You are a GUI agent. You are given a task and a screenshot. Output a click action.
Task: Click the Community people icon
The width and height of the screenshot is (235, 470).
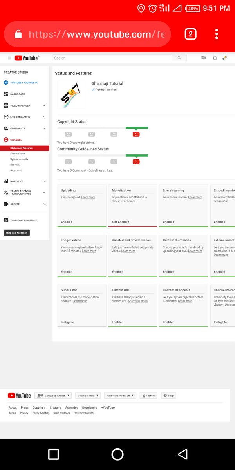(6, 128)
